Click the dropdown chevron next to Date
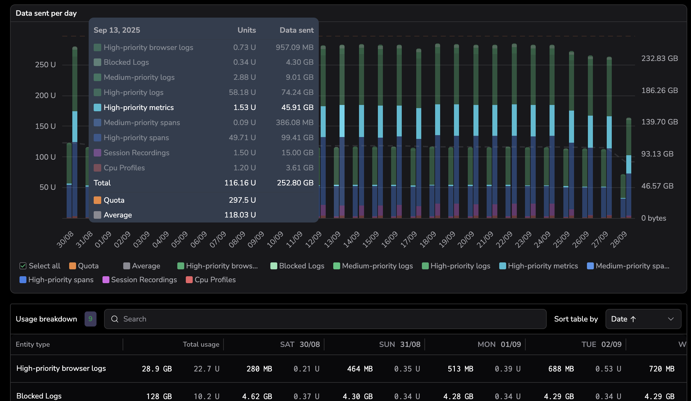The width and height of the screenshot is (691, 401). pyautogui.click(x=671, y=319)
